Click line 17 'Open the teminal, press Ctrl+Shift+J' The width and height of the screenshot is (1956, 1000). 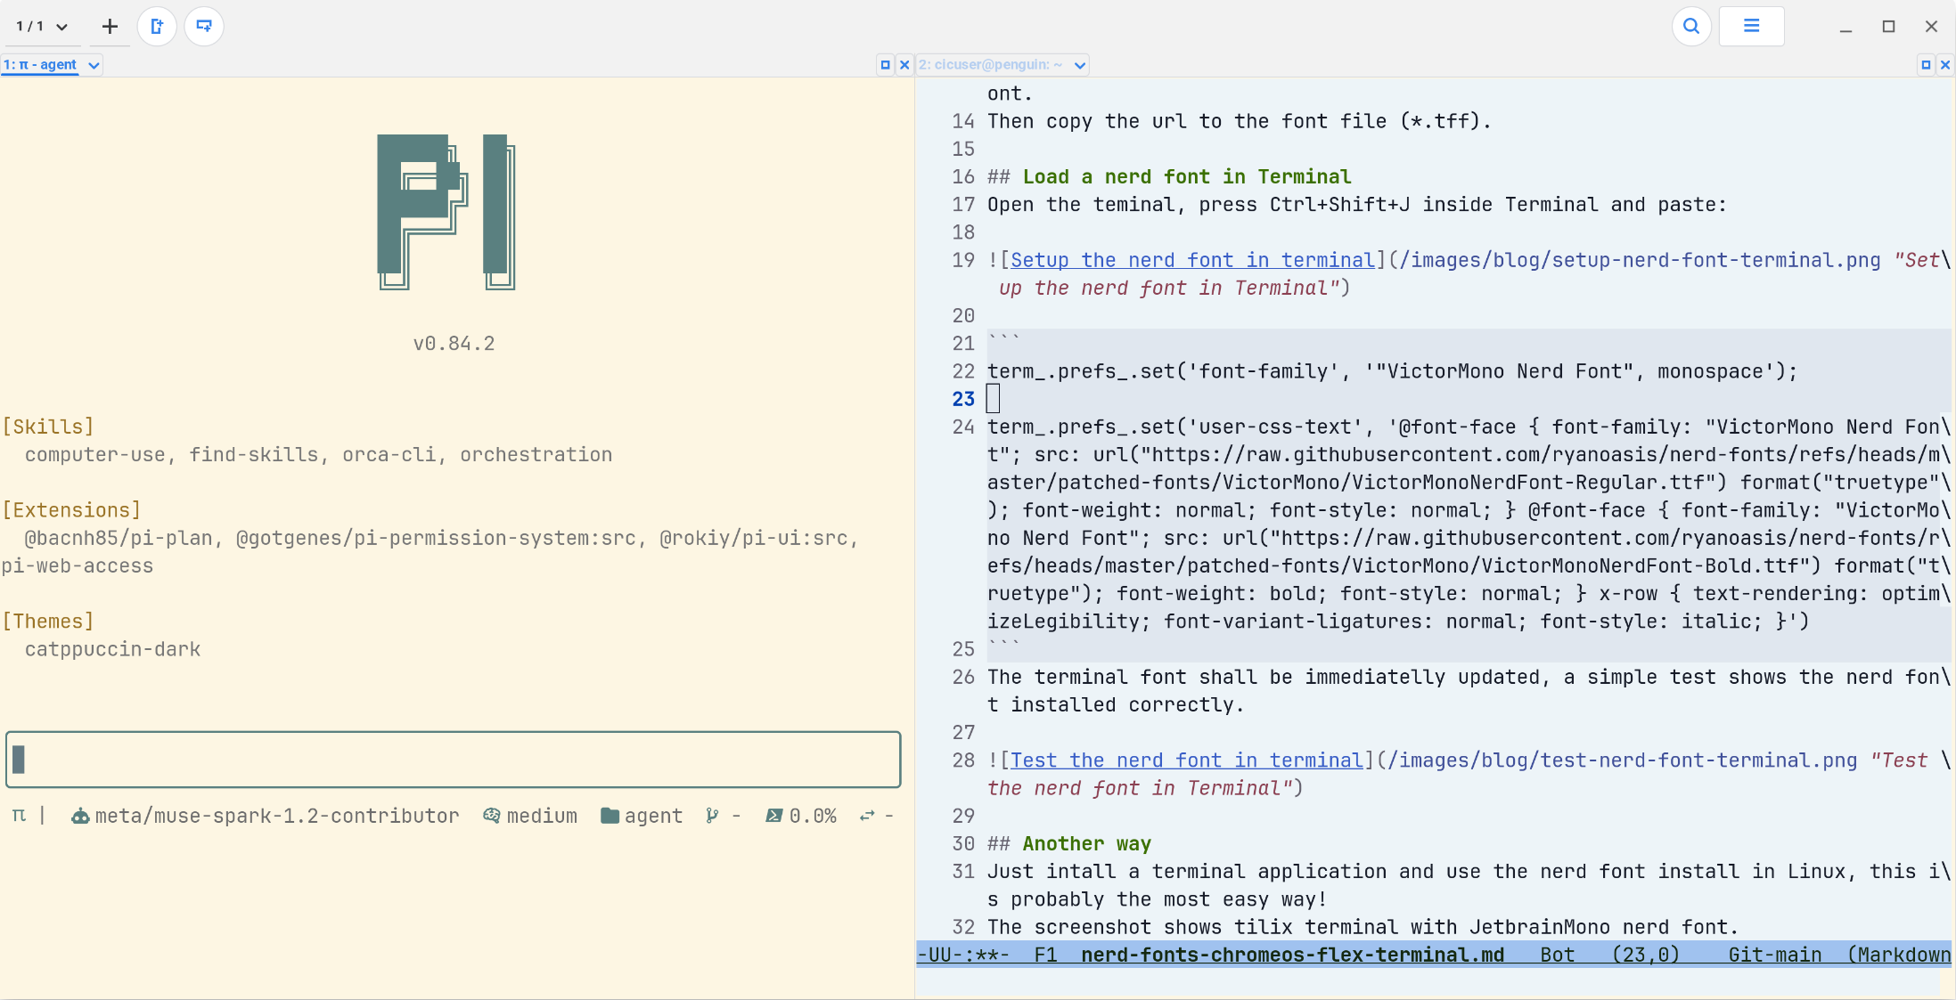(1356, 205)
